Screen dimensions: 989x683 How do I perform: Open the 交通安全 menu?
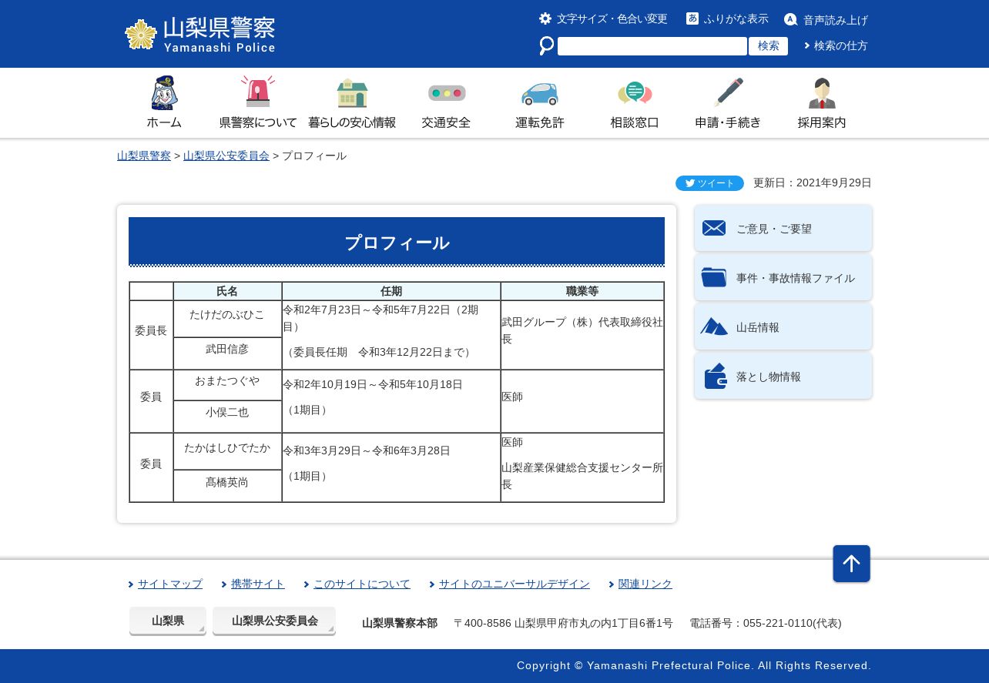(446, 122)
